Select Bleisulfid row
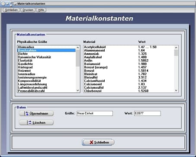Image resolution: width=196 pixels, height=157 pixels. coord(129,77)
